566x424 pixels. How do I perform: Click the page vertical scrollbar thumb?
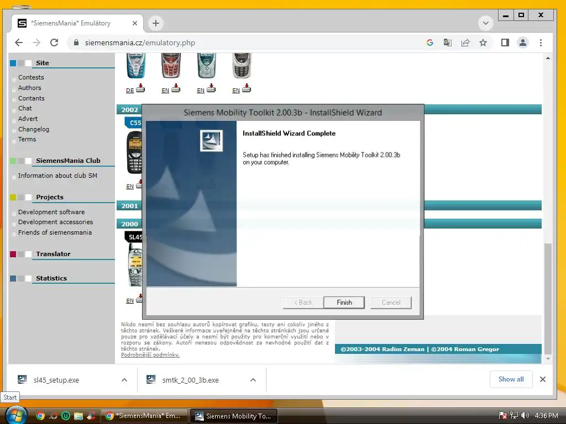(x=548, y=299)
